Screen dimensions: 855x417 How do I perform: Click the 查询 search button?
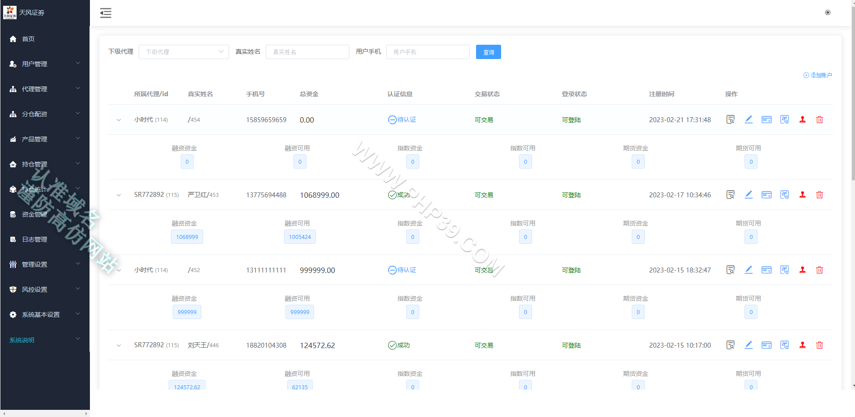tap(489, 52)
